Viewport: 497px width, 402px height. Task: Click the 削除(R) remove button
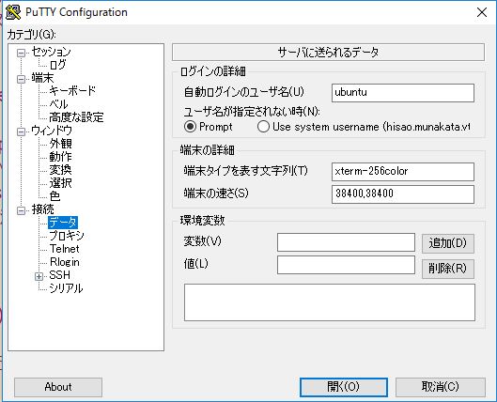point(448,269)
